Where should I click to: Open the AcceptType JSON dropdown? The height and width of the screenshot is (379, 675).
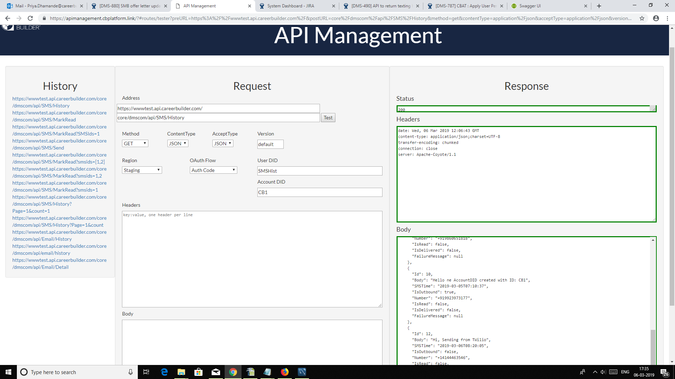coord(223,144)
